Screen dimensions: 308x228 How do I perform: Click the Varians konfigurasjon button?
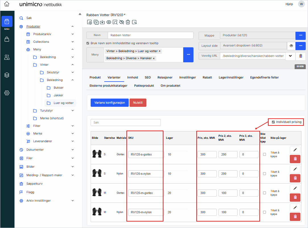[x=109, y=103]
